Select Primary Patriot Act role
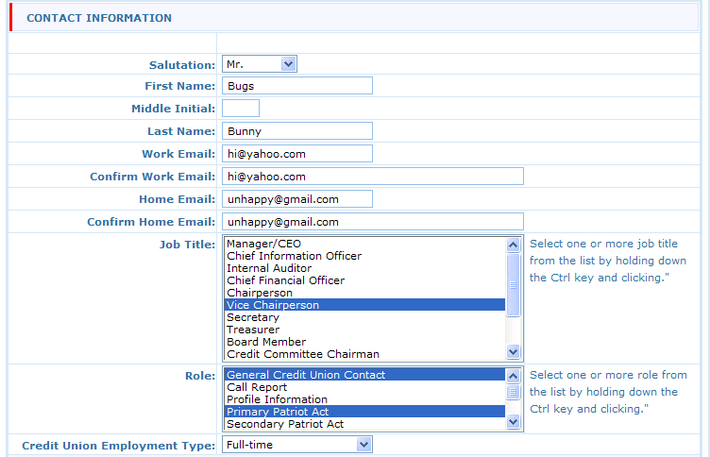The height and width of the screenshot is (457, 710). (365, 412)
